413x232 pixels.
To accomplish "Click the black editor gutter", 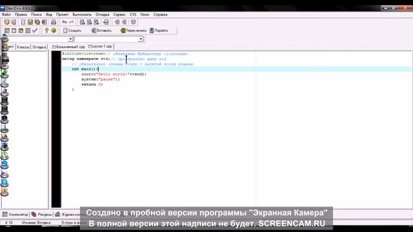I will [x=56, y=129].
